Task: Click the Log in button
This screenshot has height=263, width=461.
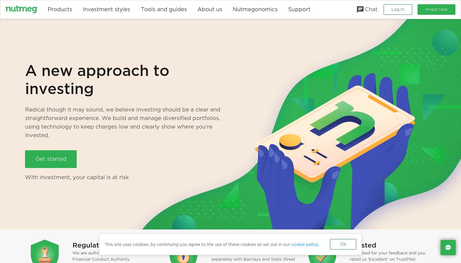Action: [x=398, y=10]
